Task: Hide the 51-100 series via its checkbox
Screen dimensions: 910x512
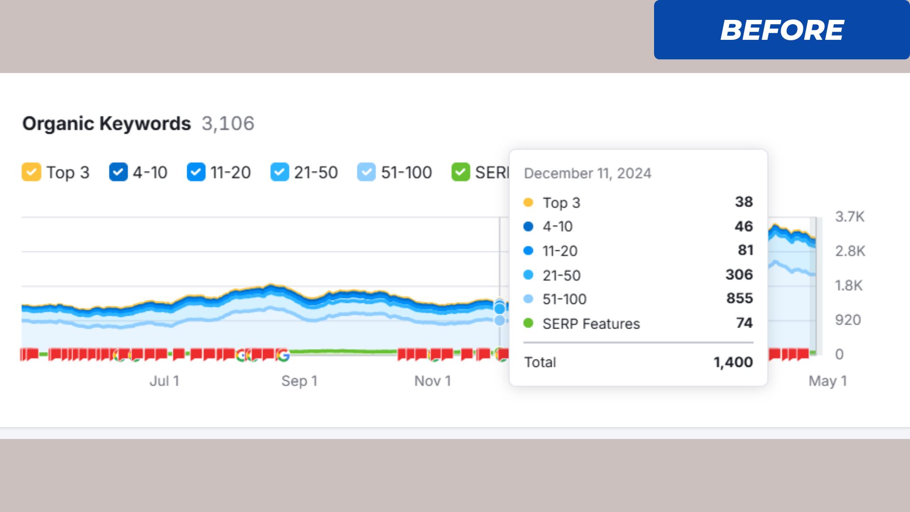Action: (x=366, y=172)
